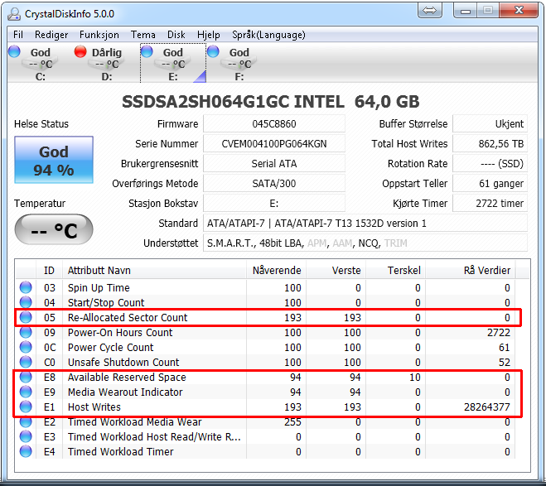Screen dimensions: 546x486
Task: Click the Firmware value 045C8860
Action: pyautogui.click(x=274, y=124)
